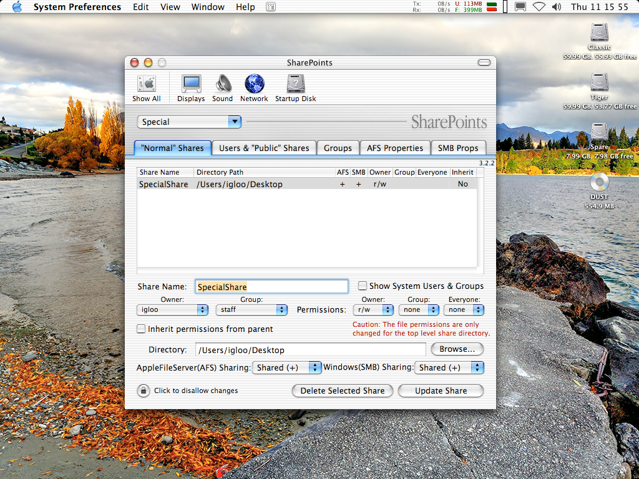Click the Show All preferences icon
The height and width of the screenshot is (479, 639).
[x=146, y=89]
